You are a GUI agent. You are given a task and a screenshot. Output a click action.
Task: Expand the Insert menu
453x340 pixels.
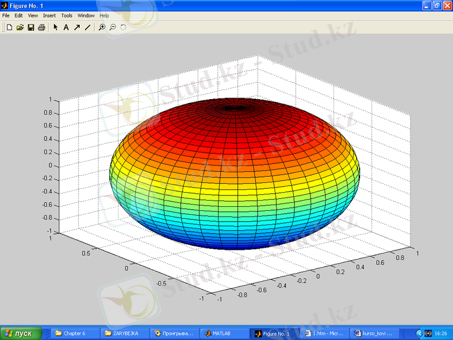49,16
